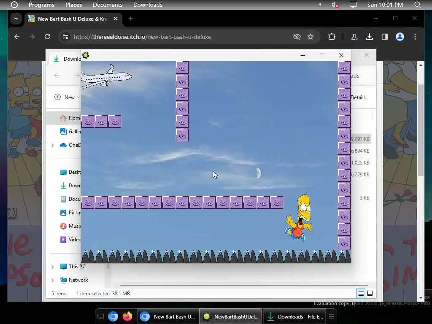Click the game window's gear icon

coord(86,55)
